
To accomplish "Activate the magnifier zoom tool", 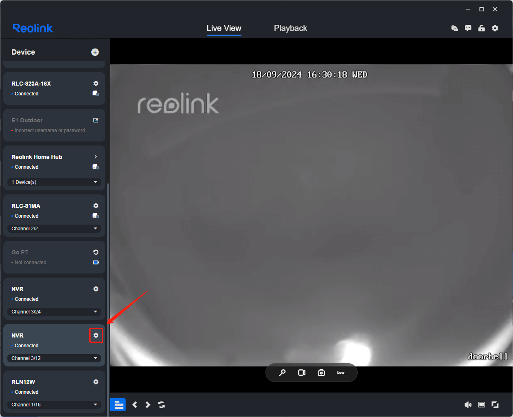I will (282, 373).
